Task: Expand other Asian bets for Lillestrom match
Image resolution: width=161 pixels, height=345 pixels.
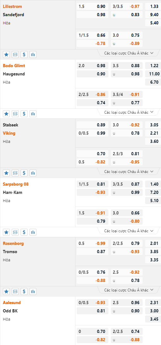Action: point(129,53)
